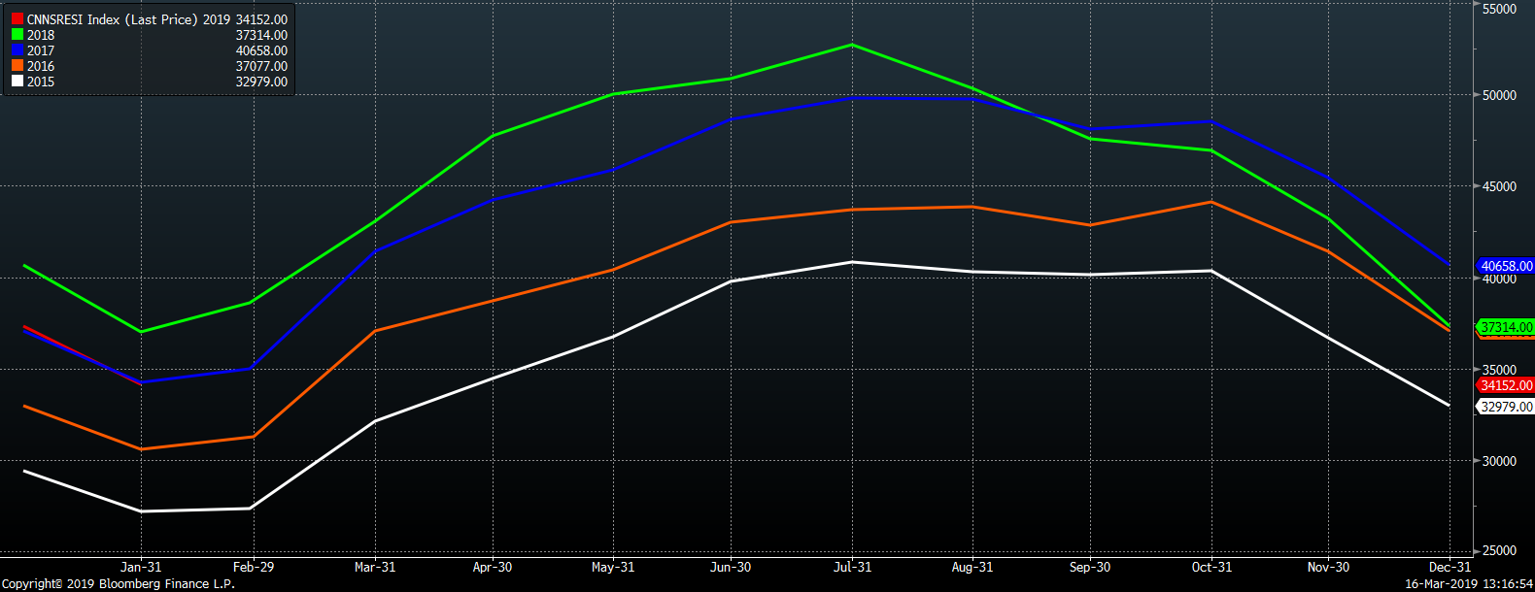Click the blue 40658.00 price tag on right axis
Screen dimensions: 1535x592
pyautogui.click(x=1505, y=266)
